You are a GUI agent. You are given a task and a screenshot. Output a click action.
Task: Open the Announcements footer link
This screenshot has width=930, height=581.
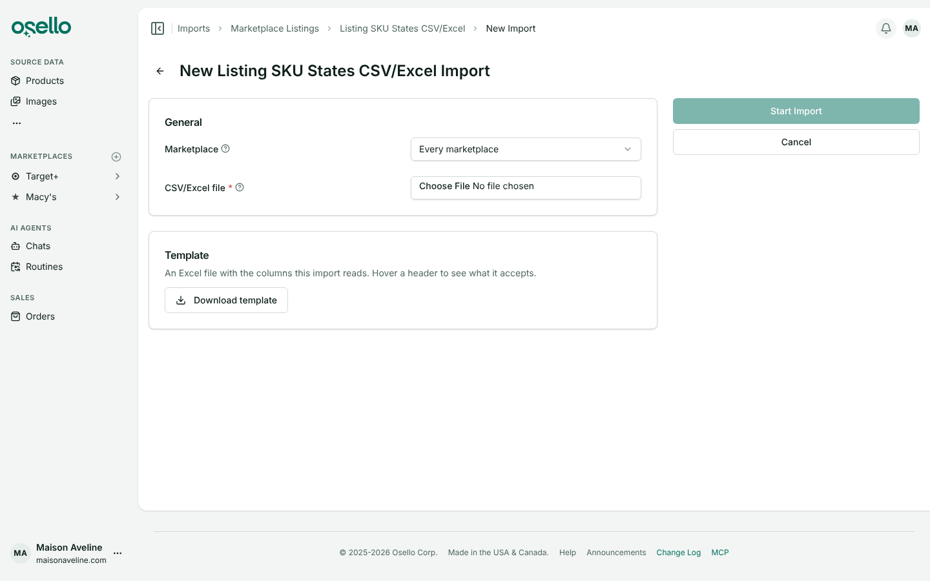[616, 553]
